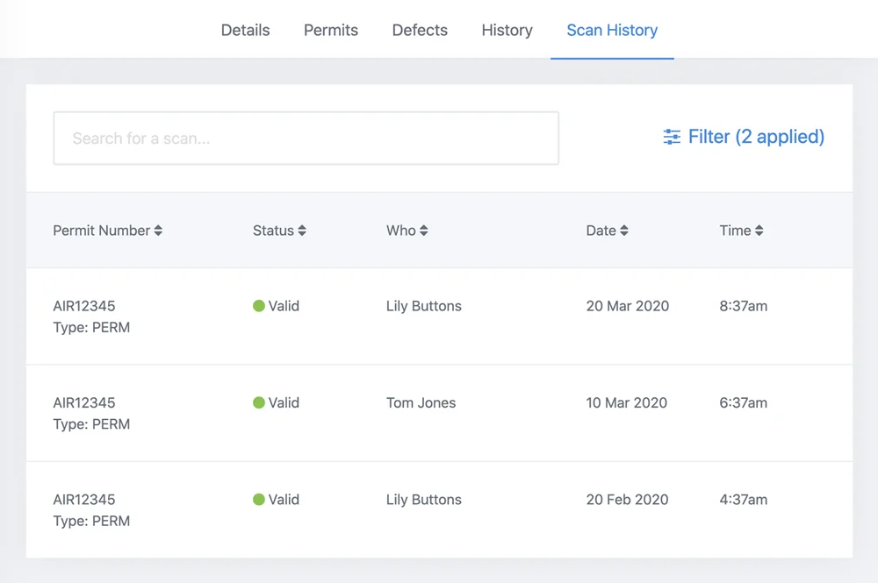Open filters using the sliders icon

672,137
